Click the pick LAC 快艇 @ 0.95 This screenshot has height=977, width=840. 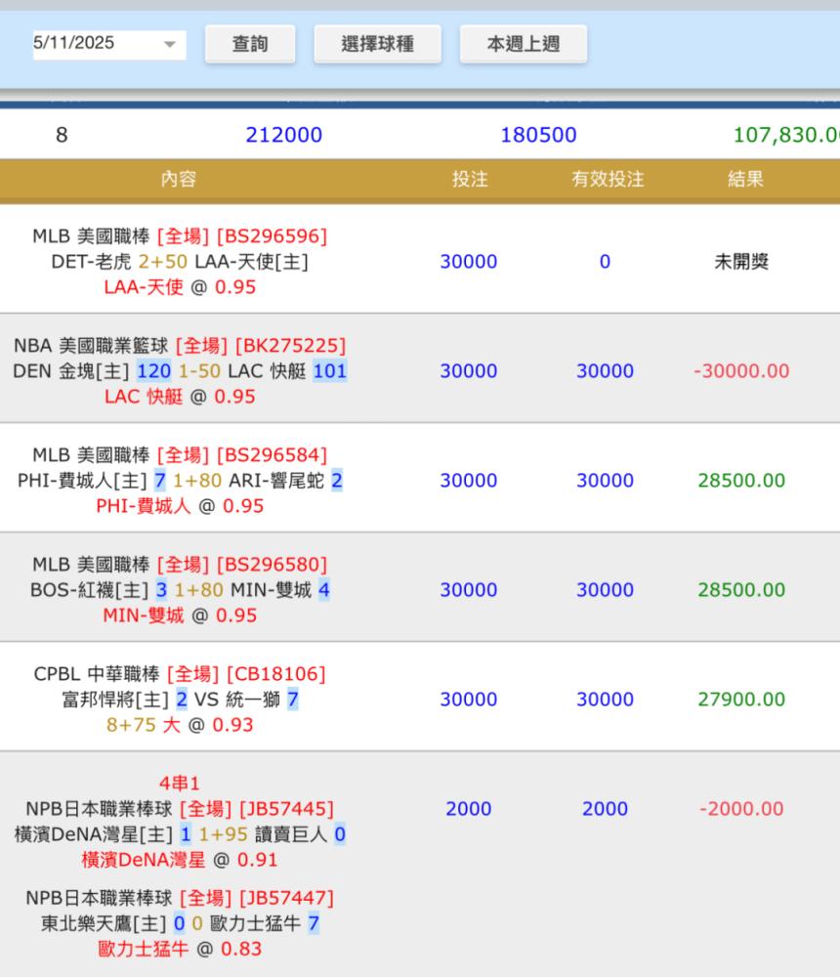[180, 397]
